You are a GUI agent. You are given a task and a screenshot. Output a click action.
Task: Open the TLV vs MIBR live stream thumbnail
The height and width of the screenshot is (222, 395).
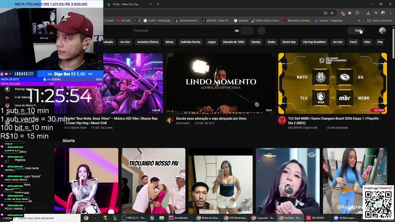[332, 83]
